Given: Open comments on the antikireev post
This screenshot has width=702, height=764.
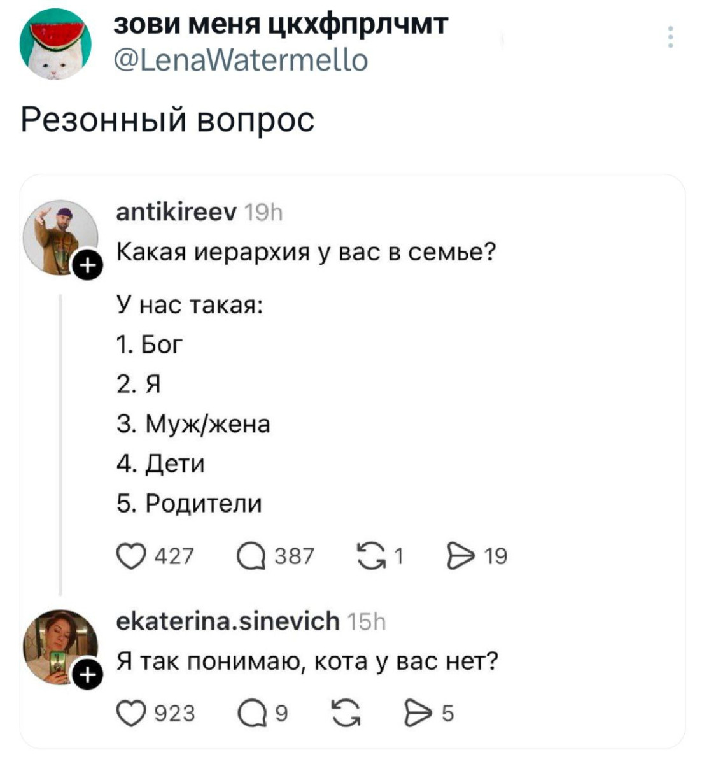Looking at the screenshot, I should (250, 556).
